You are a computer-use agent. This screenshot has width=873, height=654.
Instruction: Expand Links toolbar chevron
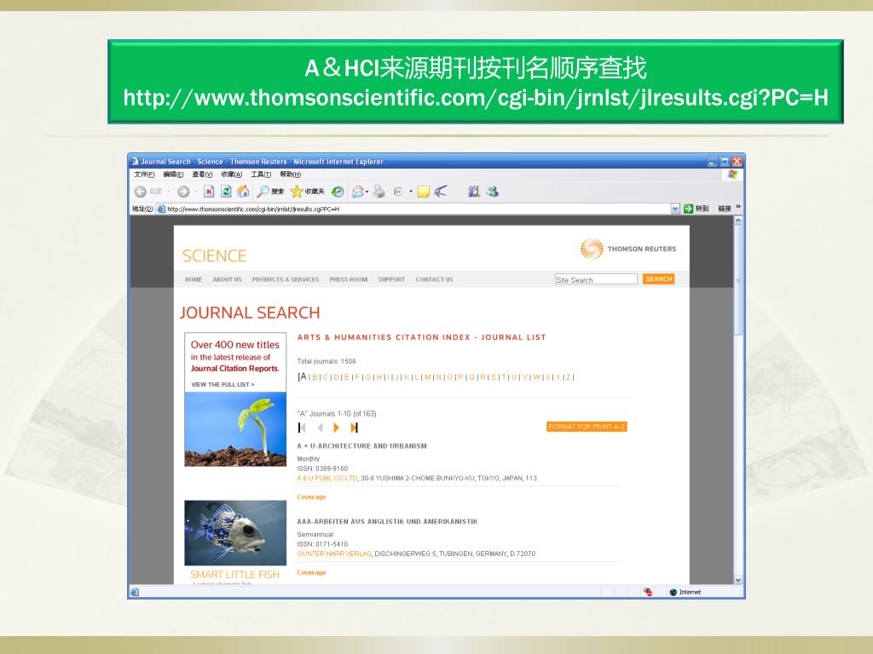pyautogui.click(x=738, y=207)
